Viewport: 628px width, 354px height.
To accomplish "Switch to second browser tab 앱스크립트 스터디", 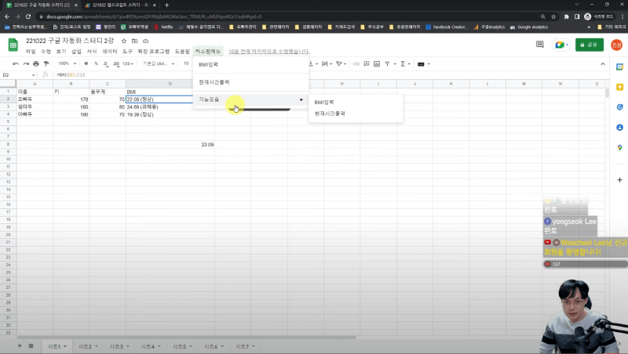I will pyautogui.click(x=120, y=5).
